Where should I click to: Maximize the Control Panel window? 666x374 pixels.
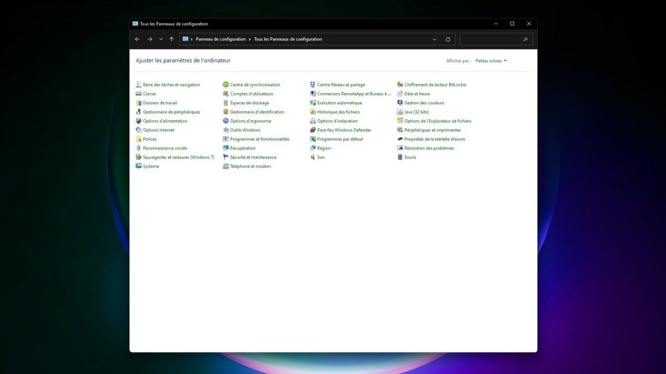tap(512, 24)
